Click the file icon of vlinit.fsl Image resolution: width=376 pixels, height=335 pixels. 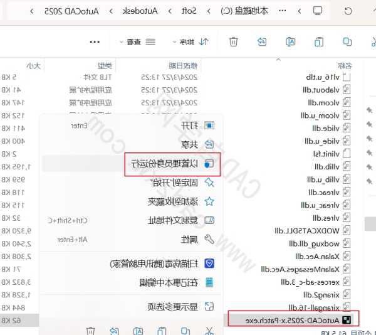347,154
